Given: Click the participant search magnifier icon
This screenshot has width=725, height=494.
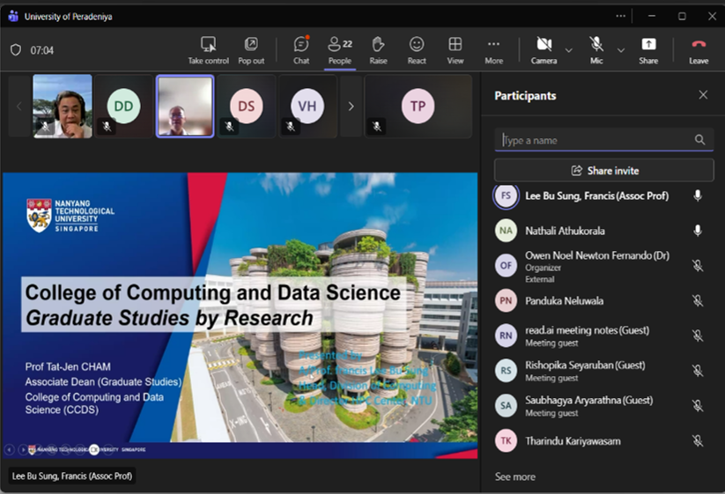Looking at the screenshot, I should tap(700, 140).
